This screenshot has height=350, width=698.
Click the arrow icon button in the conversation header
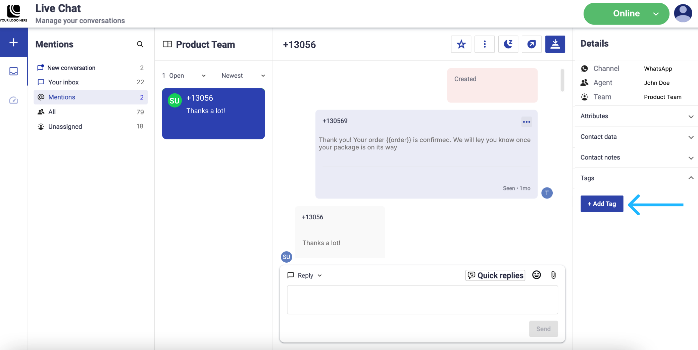pos(532,44)
